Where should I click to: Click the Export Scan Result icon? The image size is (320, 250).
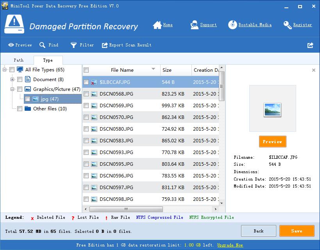click(105, 45)
